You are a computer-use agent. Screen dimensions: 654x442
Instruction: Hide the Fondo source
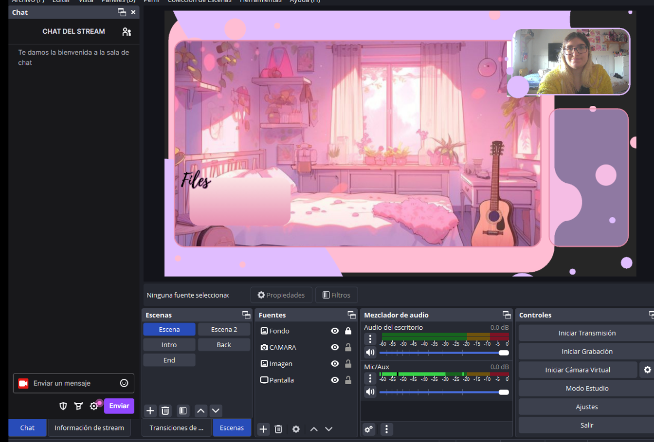pyautogui.click(x=334, y=331)
